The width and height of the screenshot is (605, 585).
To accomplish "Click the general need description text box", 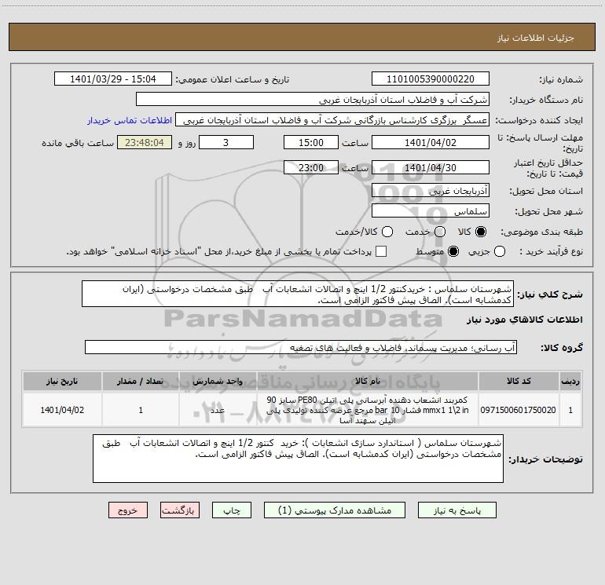I will (x=298, y=294).
